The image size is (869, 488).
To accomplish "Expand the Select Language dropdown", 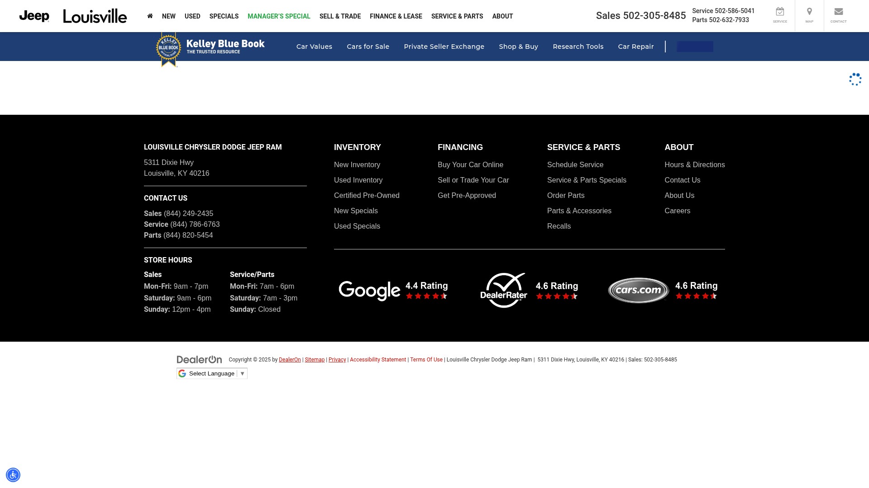I will click(x=212, y=374).
